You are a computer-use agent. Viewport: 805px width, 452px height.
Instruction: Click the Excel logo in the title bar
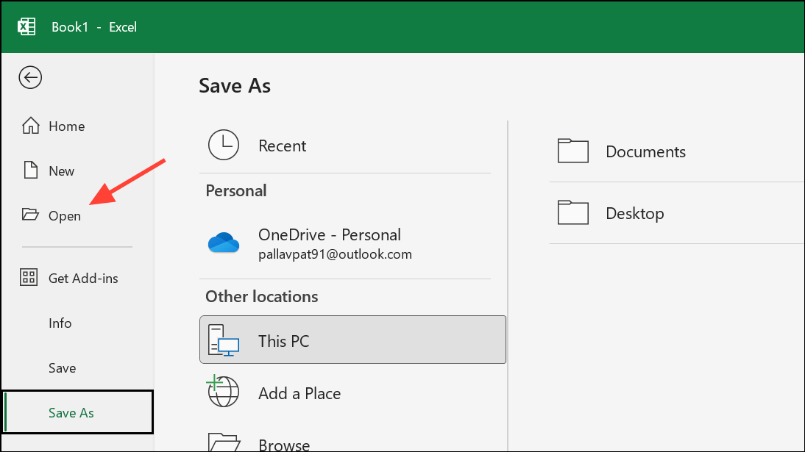point(26,26)
